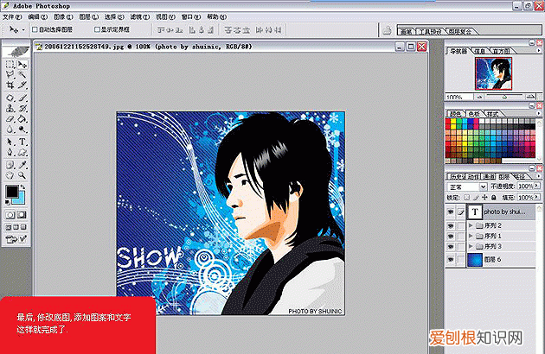Open the 滤镜 menu
545x354 pixels.
tap(135, 16)
